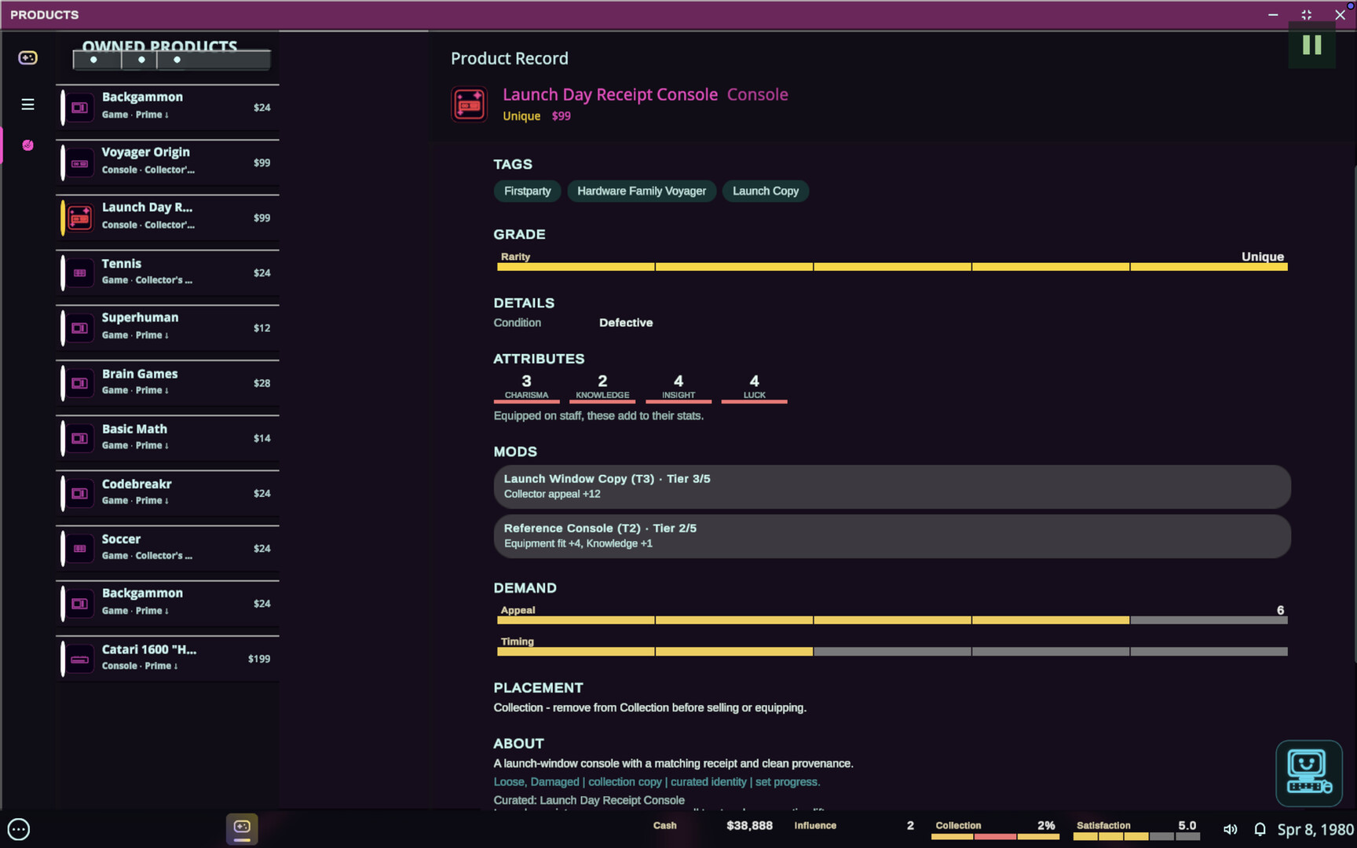1357x848 pixels.
Task: Click the Insight attribute value
Action: [678, 381]
